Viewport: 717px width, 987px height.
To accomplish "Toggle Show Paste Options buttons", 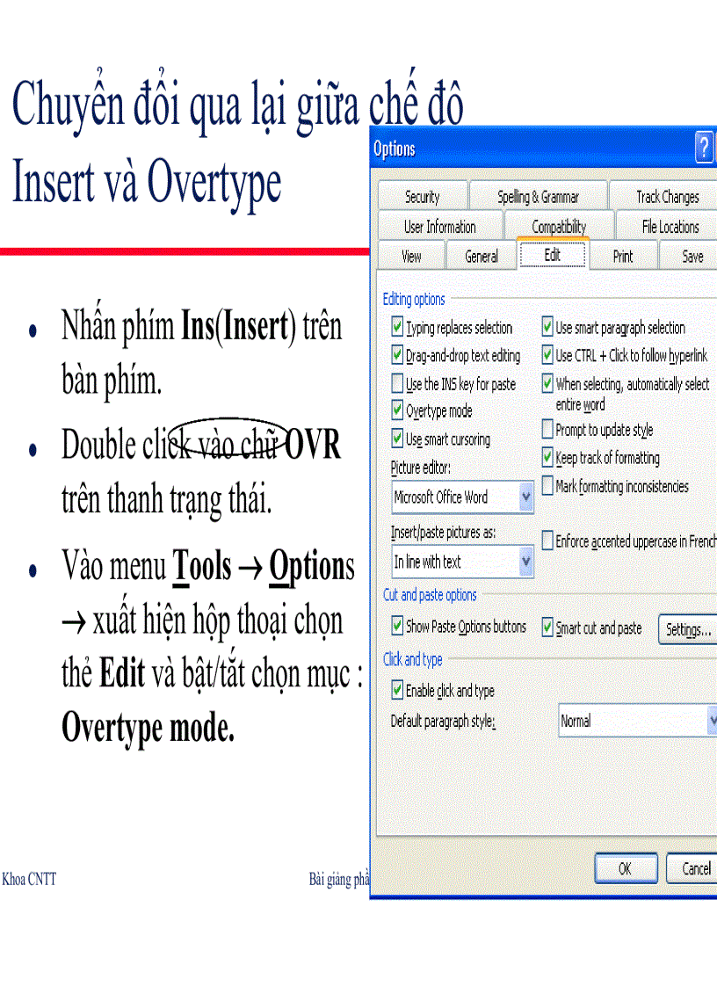I will coord(397,628).
